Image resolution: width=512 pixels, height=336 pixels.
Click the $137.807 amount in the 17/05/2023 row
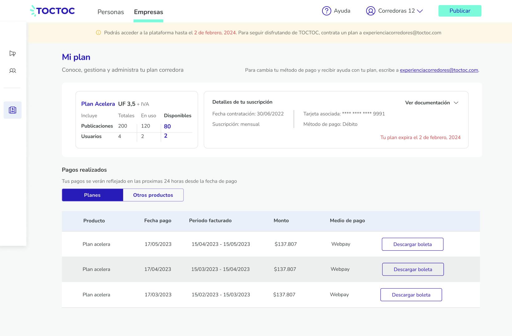(286, 244)
